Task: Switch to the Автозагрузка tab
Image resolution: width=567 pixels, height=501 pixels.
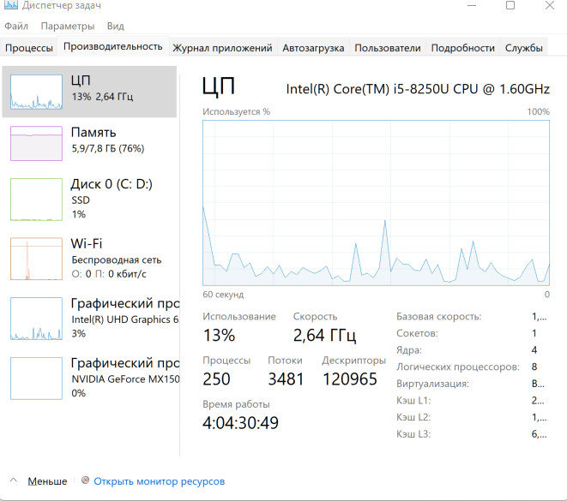Action: pyautogui.click(x=313, y=48)
